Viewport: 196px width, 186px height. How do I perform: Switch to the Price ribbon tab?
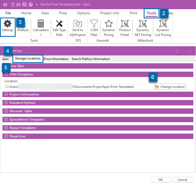(x=63, y=13)
